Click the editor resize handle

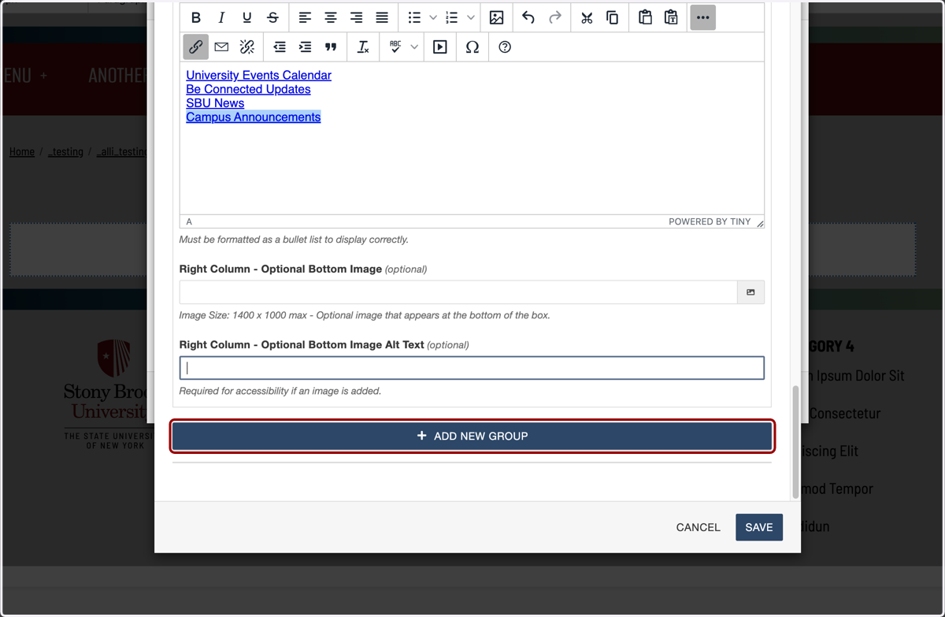coord(759,222)
